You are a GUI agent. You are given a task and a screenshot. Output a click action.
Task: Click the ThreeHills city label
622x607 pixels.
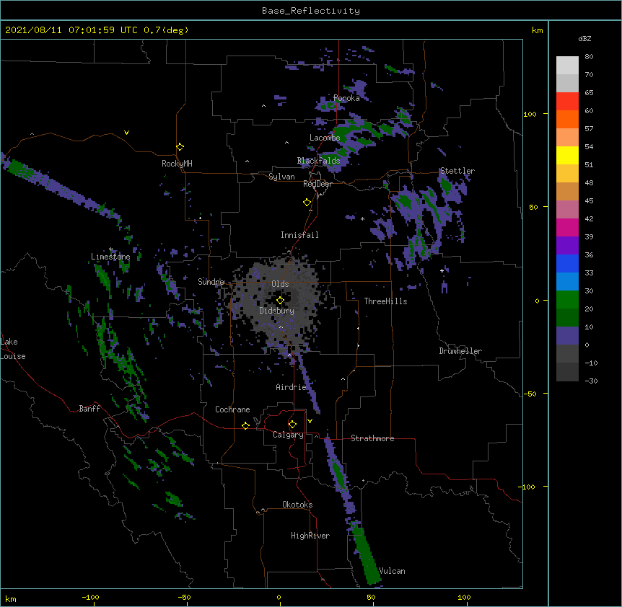pos(385,301)
